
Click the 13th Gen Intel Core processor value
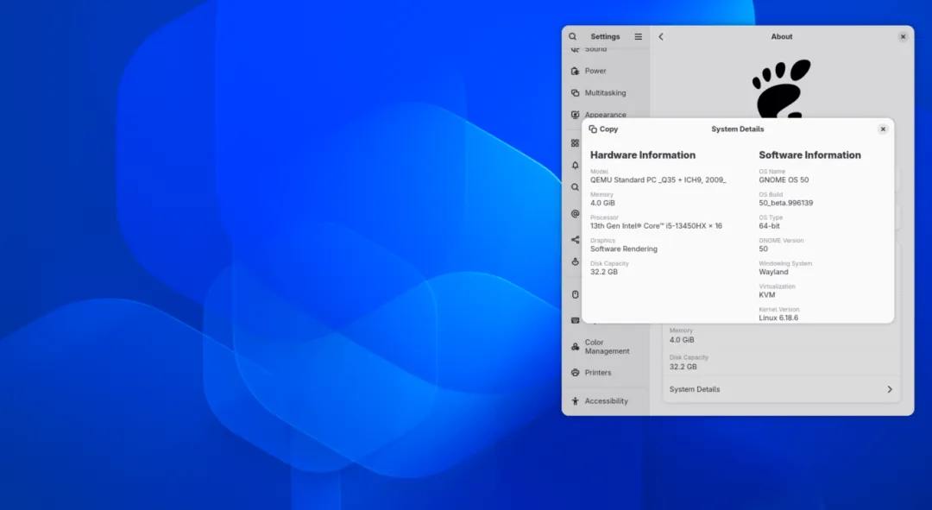[x=656, y=226]
